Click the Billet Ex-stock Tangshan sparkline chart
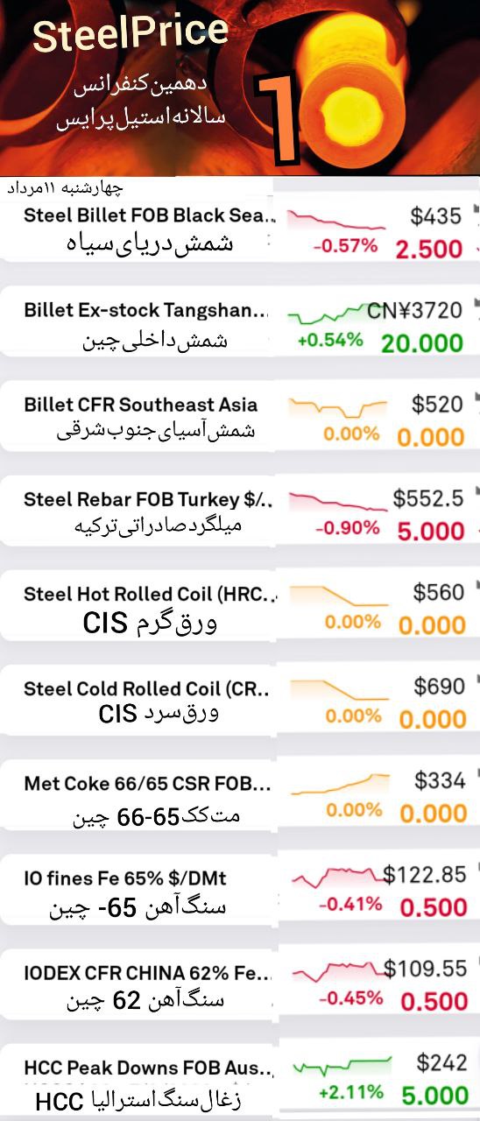This screenshot has width=480, height=1121. pyautogui.click(x=328, y=313)
